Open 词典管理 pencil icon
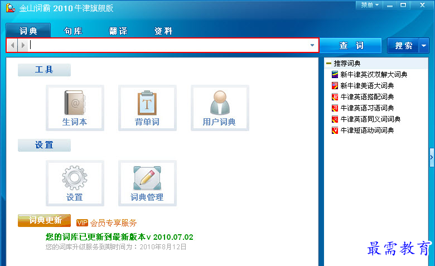This screenshot has width=435, height=266. click(x=147, y=183)
